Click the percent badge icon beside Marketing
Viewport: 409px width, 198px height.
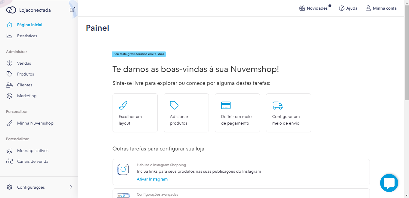coord(9,96)
